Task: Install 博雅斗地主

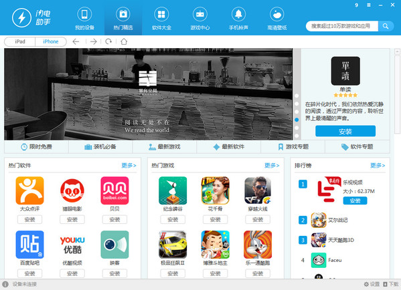Action: pos(215,274)
